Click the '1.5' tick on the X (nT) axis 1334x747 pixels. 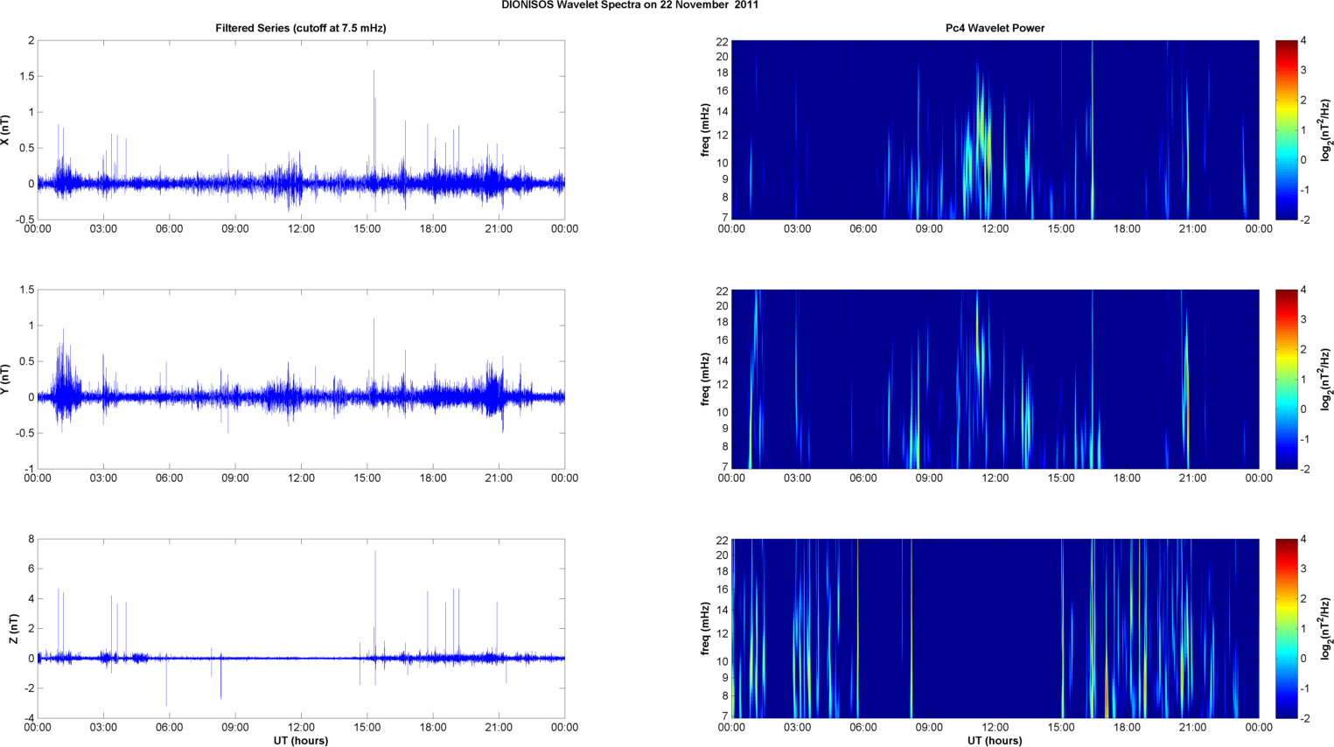coord(27,76)
